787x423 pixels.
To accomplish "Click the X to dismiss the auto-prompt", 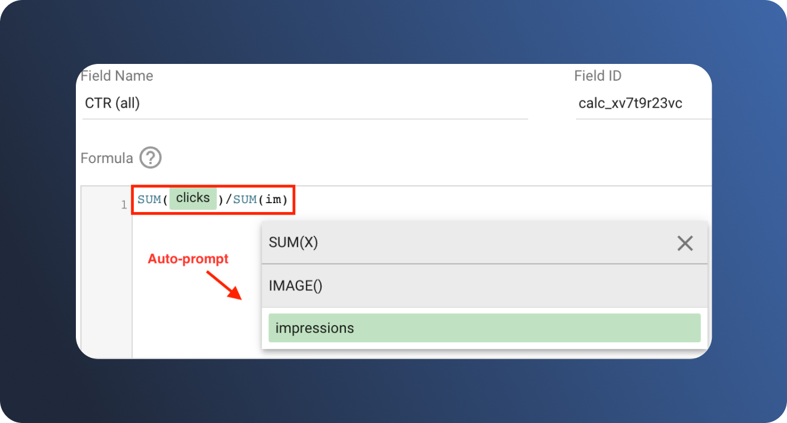I will point(685,243).
